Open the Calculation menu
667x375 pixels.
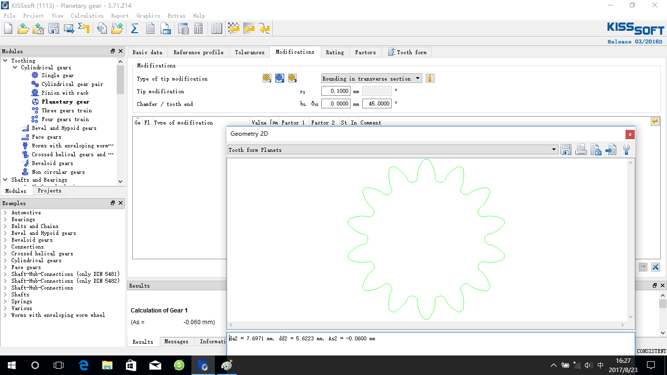pyautogui.click(x=87, y=16)
